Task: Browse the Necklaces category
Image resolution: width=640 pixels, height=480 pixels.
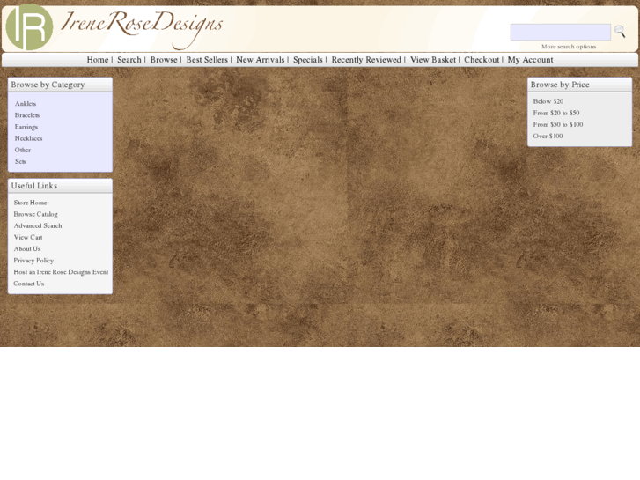Action: 28,138
